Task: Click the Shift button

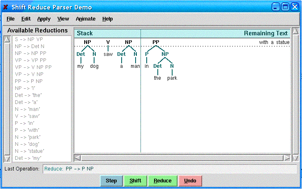Action: [x=135, y=181]
